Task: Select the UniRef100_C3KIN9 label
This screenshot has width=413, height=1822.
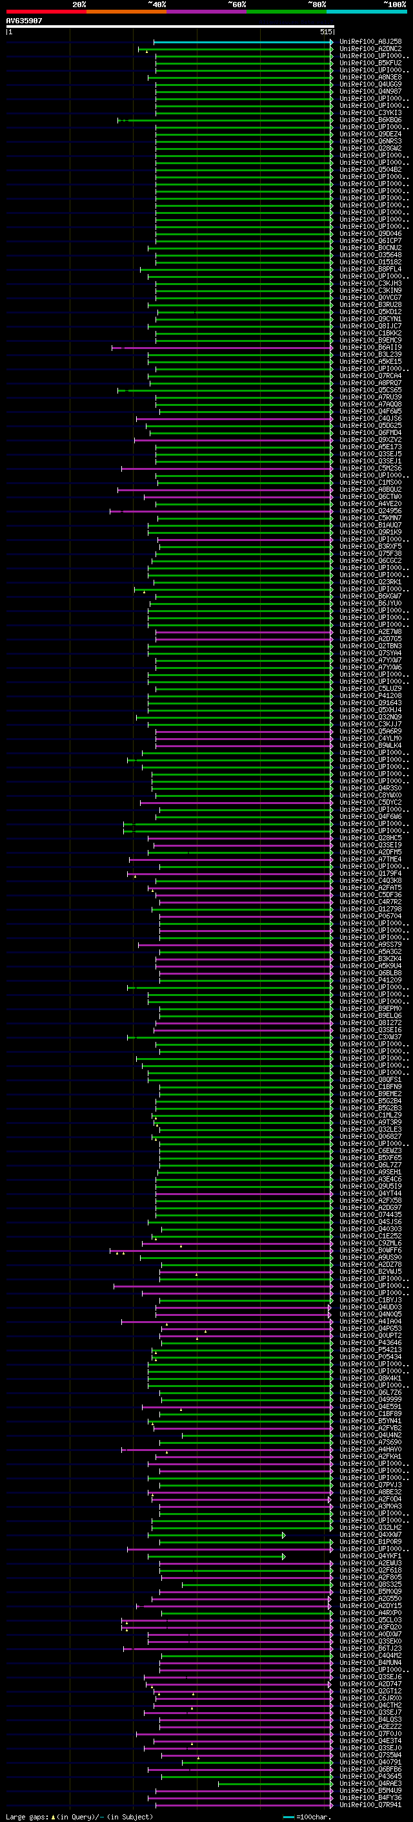Action: point(370,291)
